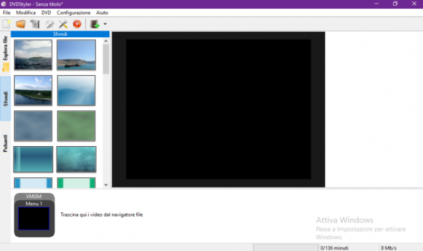Select the Sfondi side tab
The image size is (423, 251).
coord(6,99)
